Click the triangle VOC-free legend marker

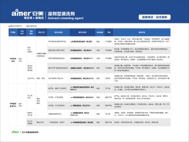pyautogui.click(x=15, y=26)
